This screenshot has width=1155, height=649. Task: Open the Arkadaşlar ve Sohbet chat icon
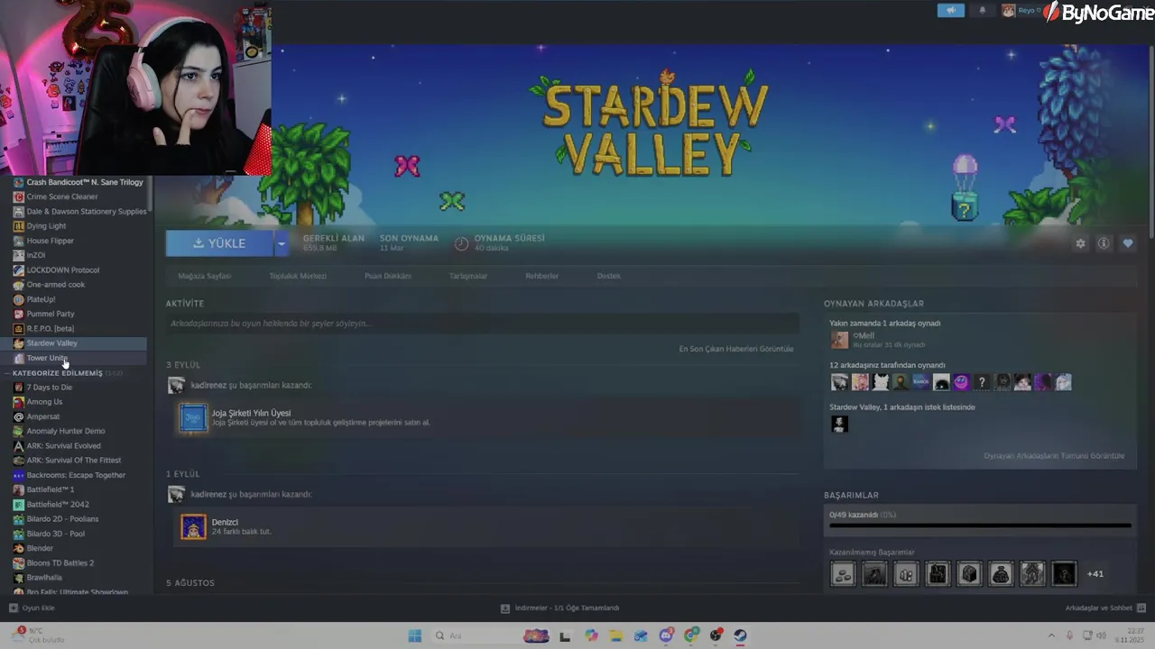point(1141,608)
